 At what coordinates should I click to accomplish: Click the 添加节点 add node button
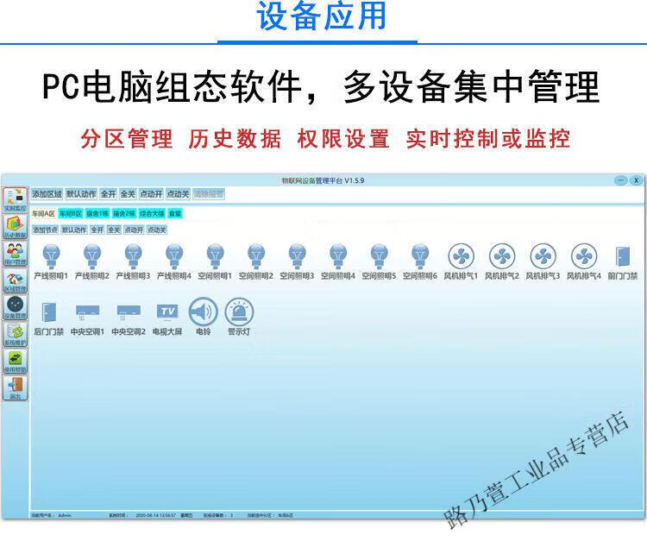(x=45, y=230)
